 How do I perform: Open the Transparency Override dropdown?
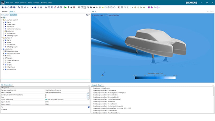[88, 90]
